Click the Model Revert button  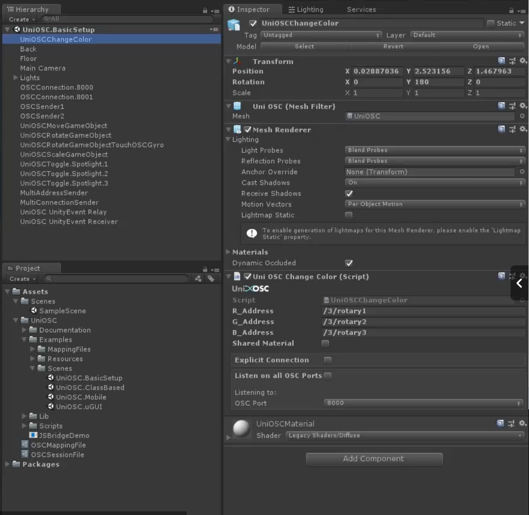tap(393, 46)
